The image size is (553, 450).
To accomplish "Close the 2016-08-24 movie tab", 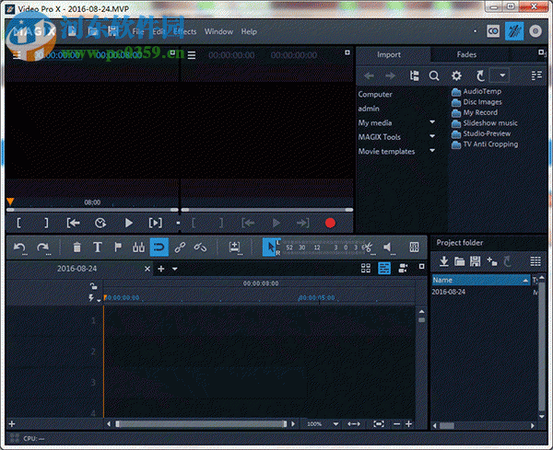I will click(147, 269).
